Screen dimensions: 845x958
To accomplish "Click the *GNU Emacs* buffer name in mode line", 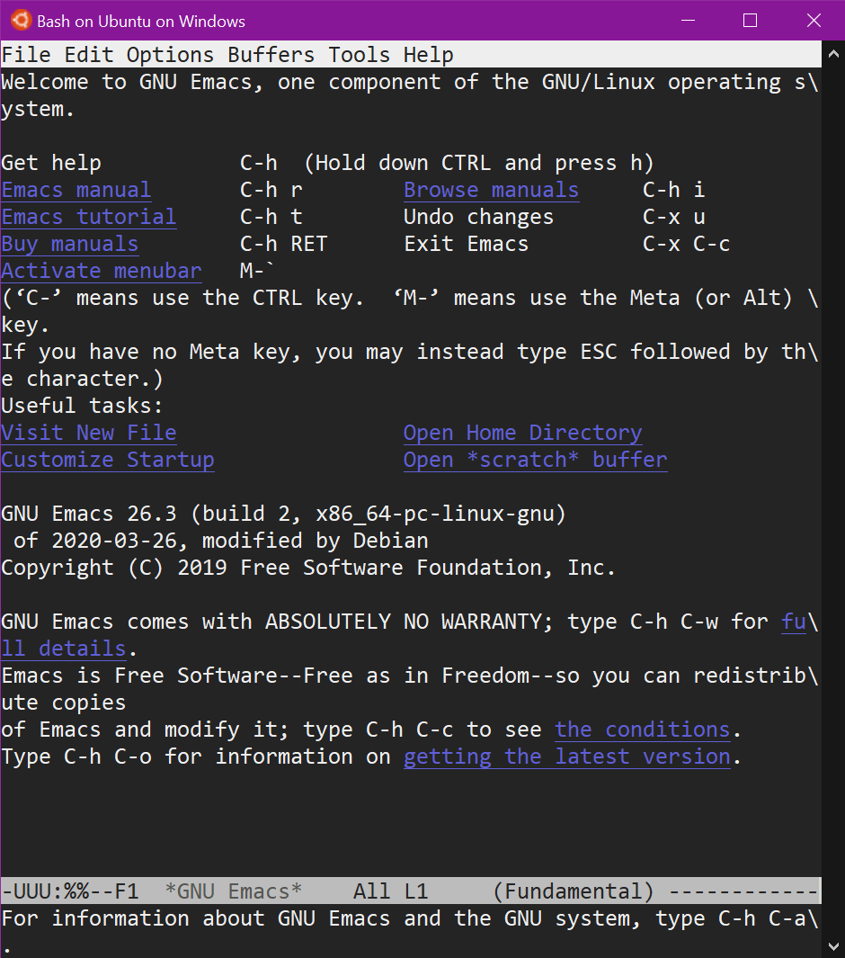I will point(234,891).
